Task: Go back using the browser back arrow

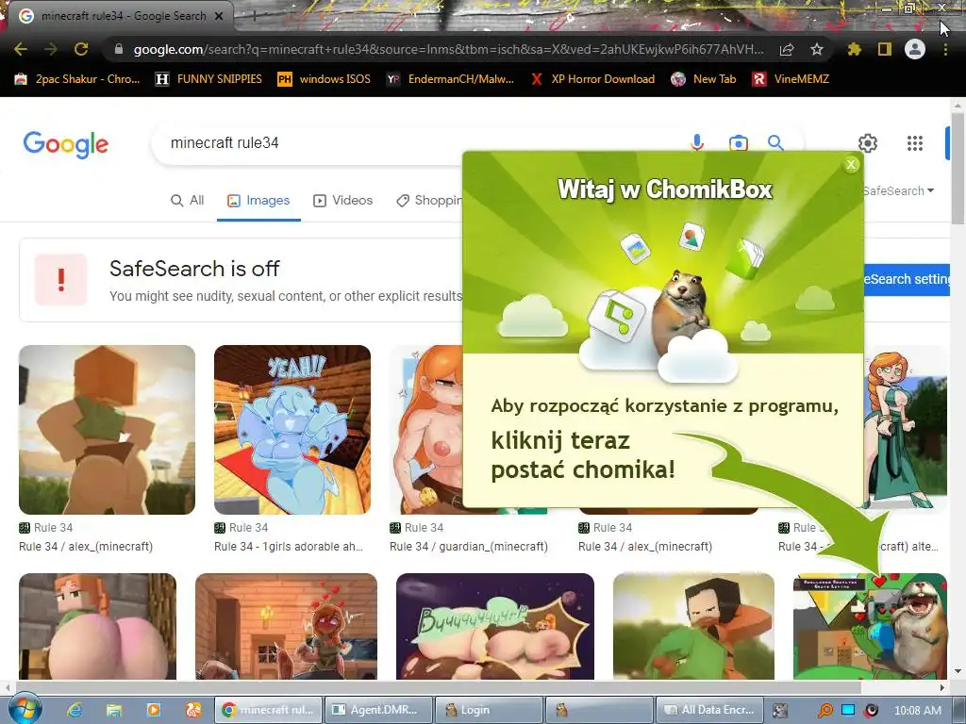Action: tap(21, 49)
